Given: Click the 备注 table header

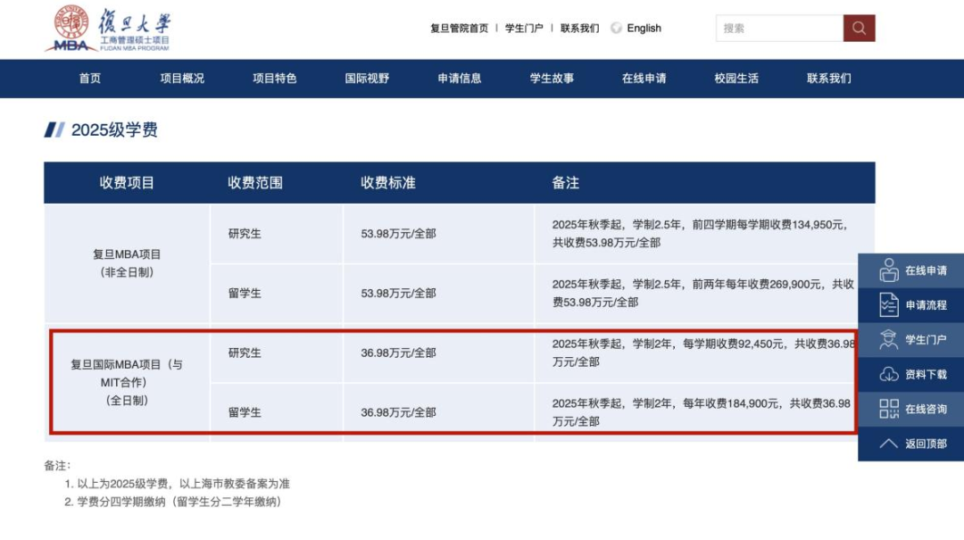Looking at the screenshot, I should point(565,183).
